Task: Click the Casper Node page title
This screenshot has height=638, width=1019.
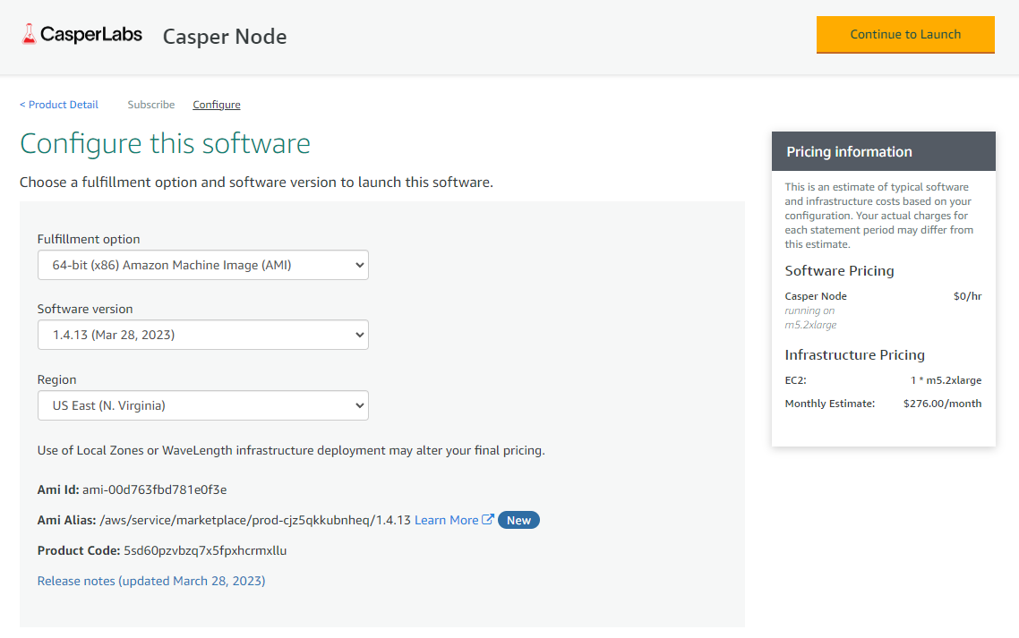Action: [225, 37]
